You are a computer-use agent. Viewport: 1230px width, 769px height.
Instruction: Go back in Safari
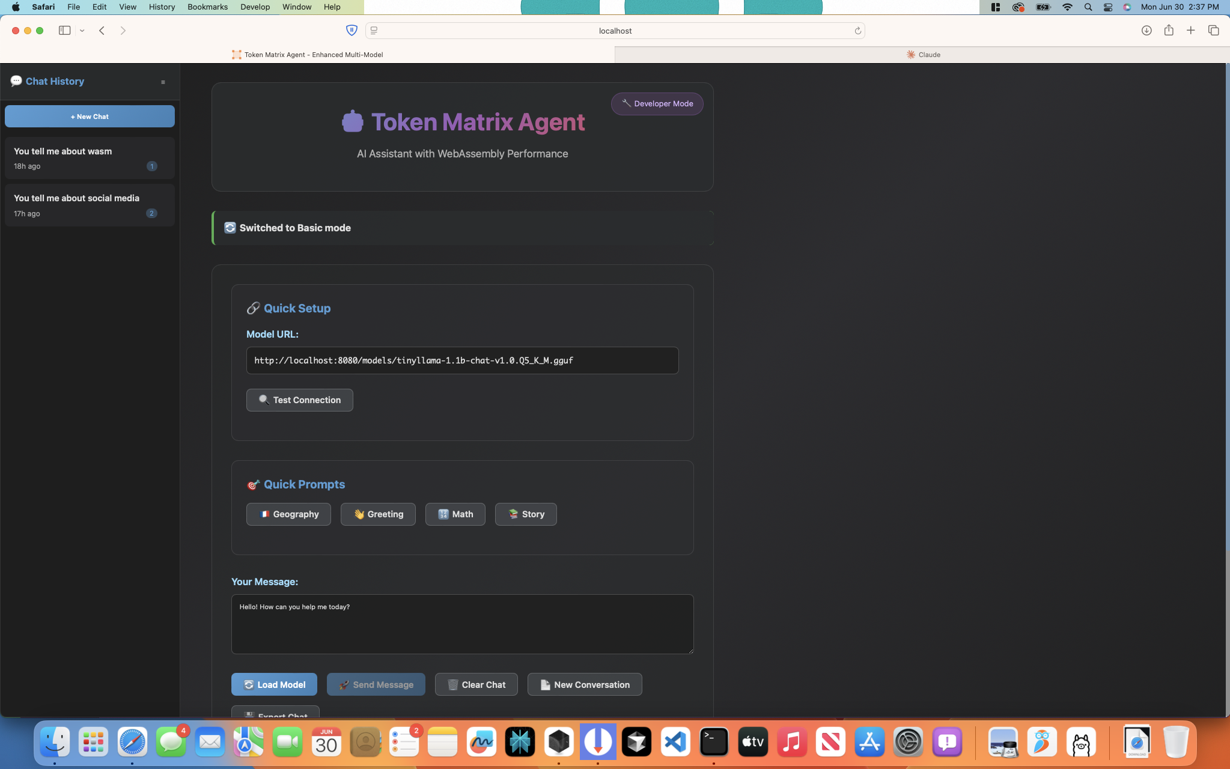pyautogui.click(x=102, y=31)
